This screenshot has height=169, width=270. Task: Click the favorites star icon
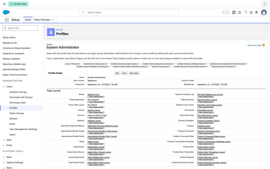point(224,12)
